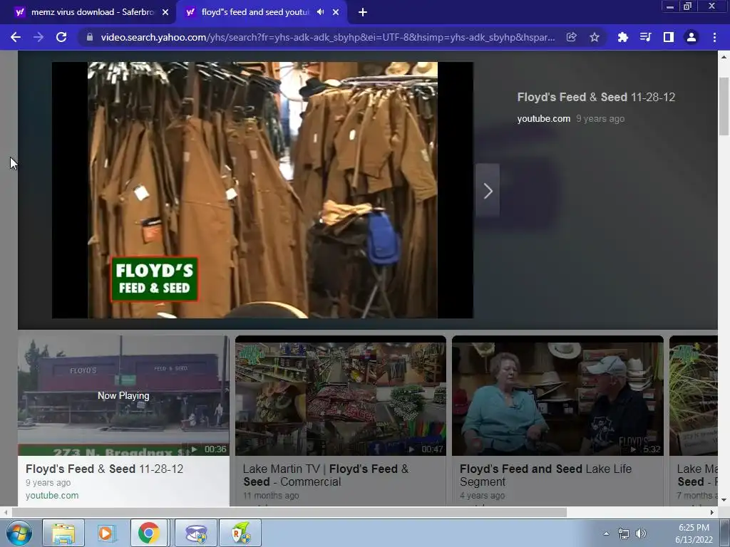Open the volume speaker tray icon

641,533
